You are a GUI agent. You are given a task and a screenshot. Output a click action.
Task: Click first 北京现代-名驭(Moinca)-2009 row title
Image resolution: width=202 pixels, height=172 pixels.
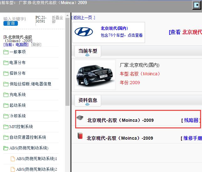click(x=121, y=120)
